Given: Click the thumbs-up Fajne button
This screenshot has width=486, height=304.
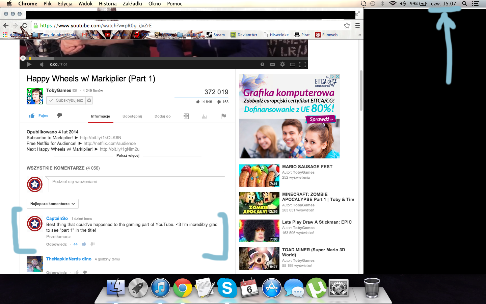Looking at the screenshot, I should (x=39, y=116).
